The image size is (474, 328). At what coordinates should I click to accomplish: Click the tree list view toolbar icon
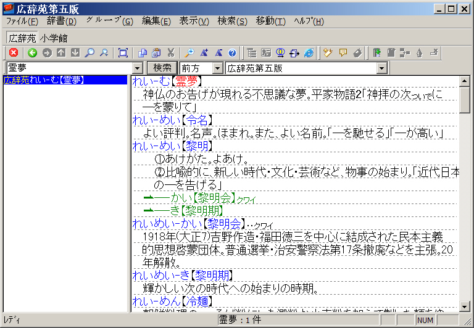(252, 53)
